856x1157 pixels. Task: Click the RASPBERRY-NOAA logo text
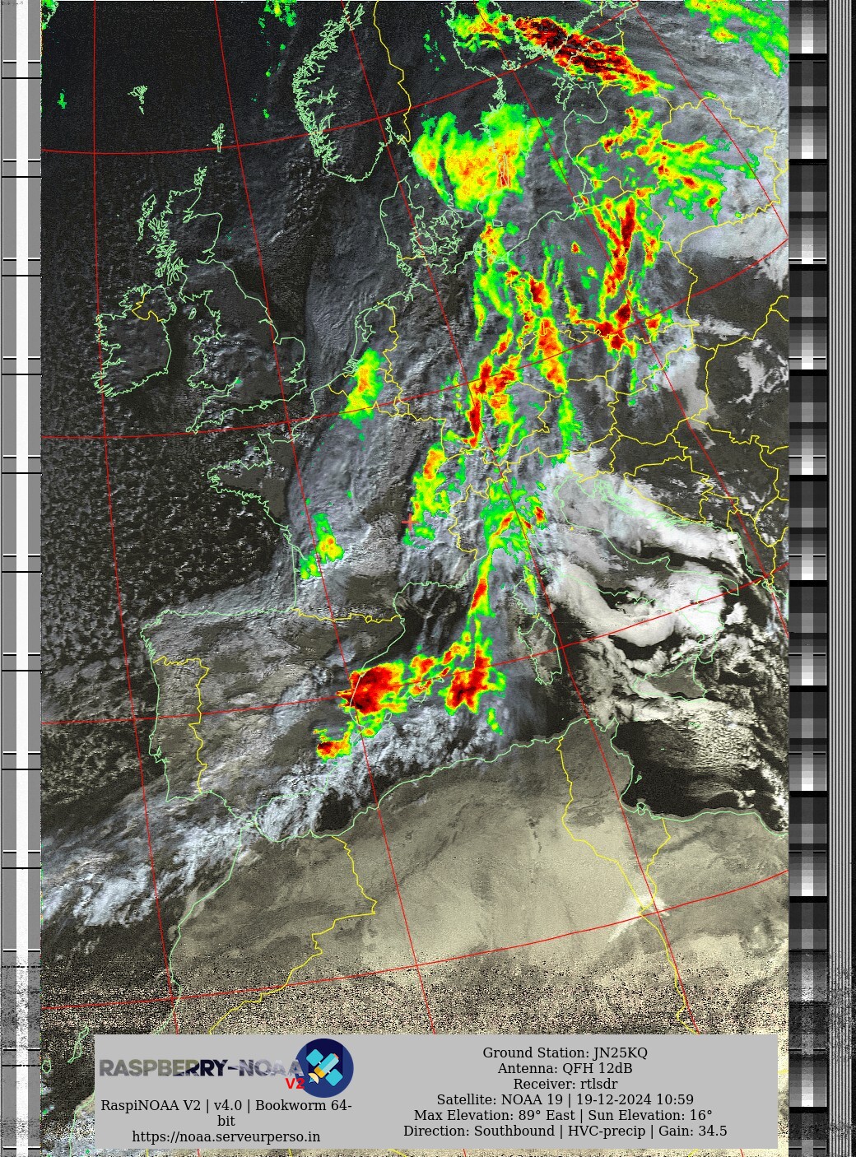click(x=198, y=1068)
